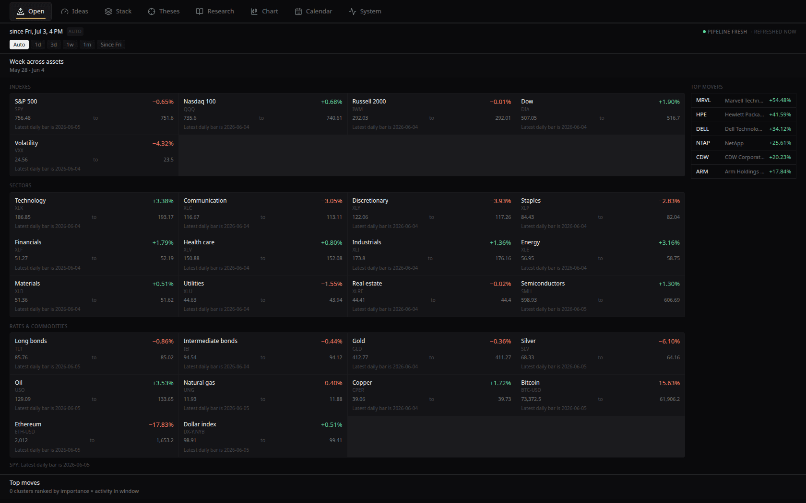Screen dimensions: 806x503
Task: Select the 1m time range
Action: [87, 45]
